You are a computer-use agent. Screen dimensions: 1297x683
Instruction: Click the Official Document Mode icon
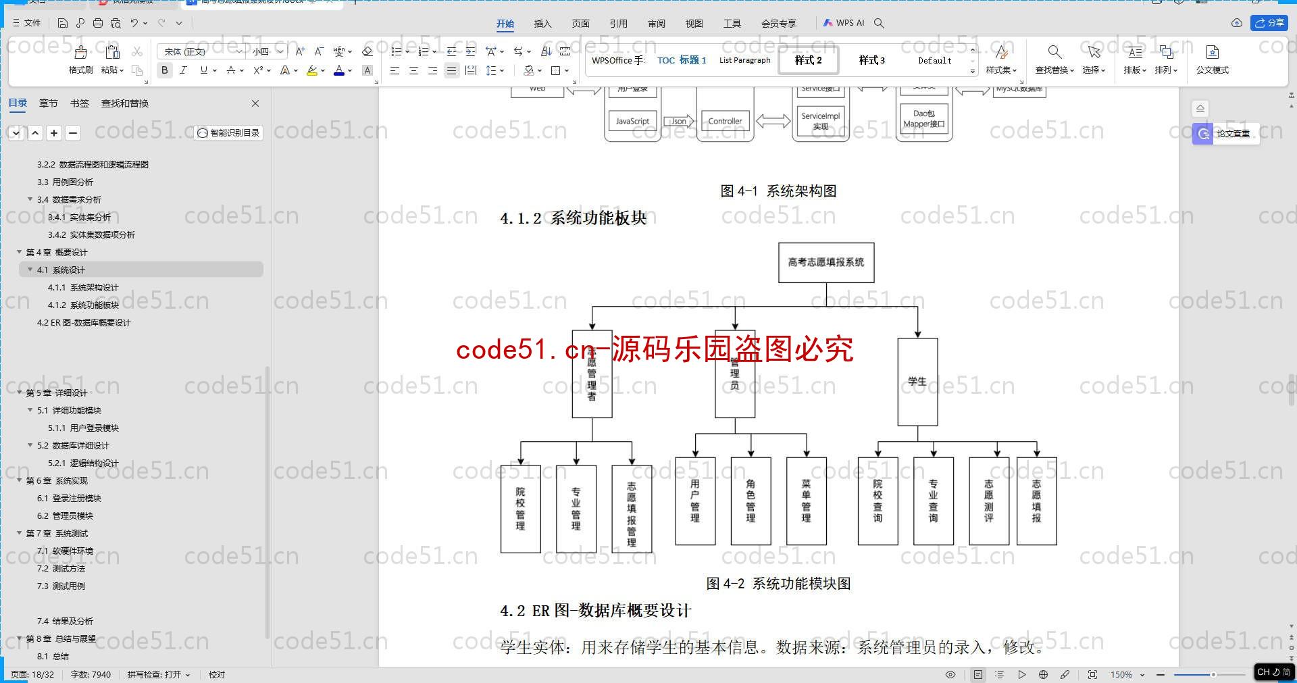point(1213,52)
